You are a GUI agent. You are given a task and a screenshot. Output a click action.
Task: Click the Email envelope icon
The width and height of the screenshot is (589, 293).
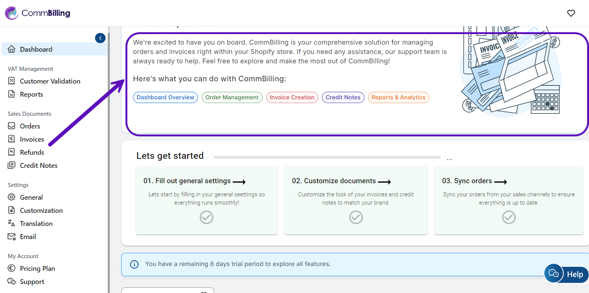click(x=12, y=236)
